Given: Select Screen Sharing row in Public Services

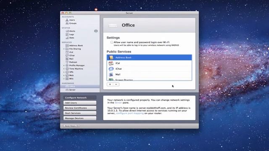Looking at the screenshot, I should click(149, 79).
